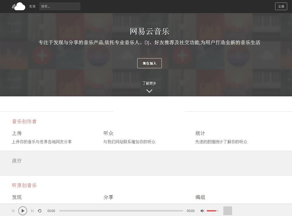Expand using the down chevron arrow

tap(149, 91)
